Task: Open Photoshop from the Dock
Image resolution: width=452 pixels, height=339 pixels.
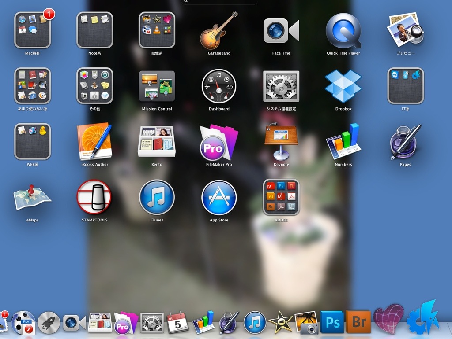Action: pos(332,322)
